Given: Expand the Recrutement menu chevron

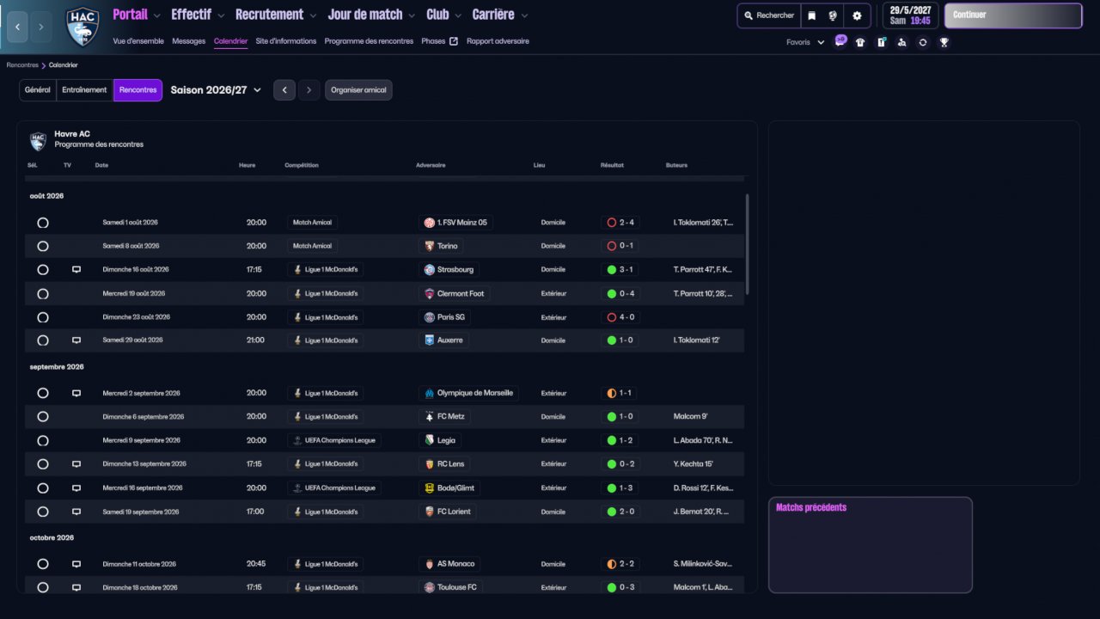Looking at the screenshot, I should point(314,15).
